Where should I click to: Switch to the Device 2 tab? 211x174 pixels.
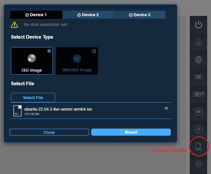click(88, 15)
